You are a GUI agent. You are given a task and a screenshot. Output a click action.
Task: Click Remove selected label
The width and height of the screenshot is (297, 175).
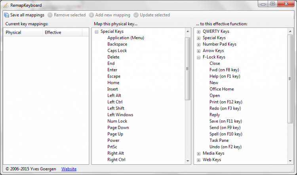[x=70, y=15]
